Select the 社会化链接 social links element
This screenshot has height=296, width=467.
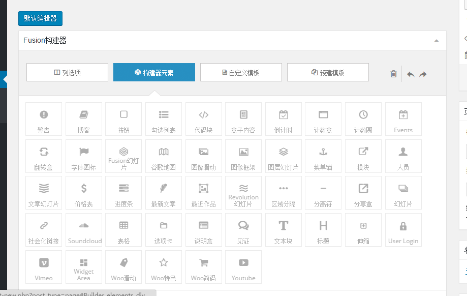[x=44, y=230]
